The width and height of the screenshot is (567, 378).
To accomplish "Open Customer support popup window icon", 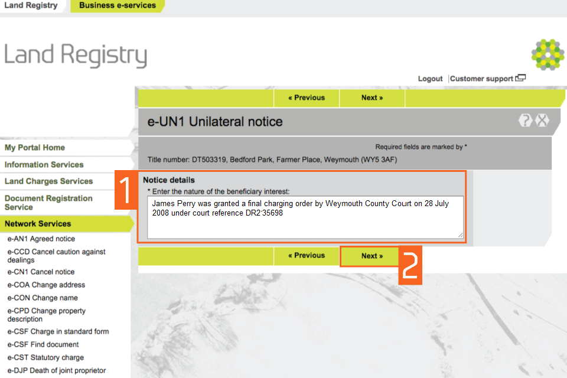I will click(x=520, y=78).
